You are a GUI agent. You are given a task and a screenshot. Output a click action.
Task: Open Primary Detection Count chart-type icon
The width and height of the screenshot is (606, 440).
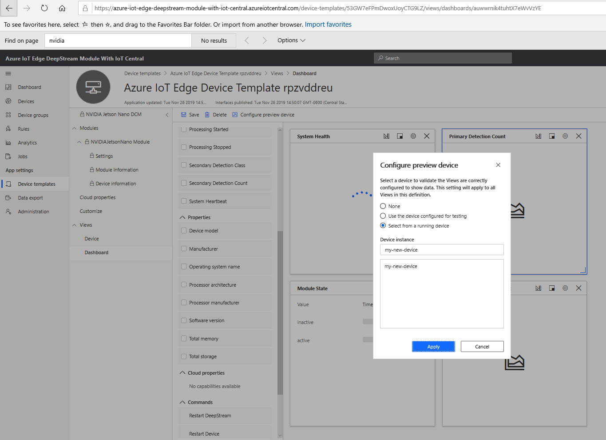(x=538, y=136)
